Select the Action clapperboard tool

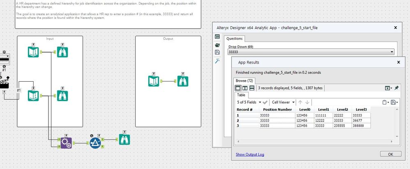point(5,83)
